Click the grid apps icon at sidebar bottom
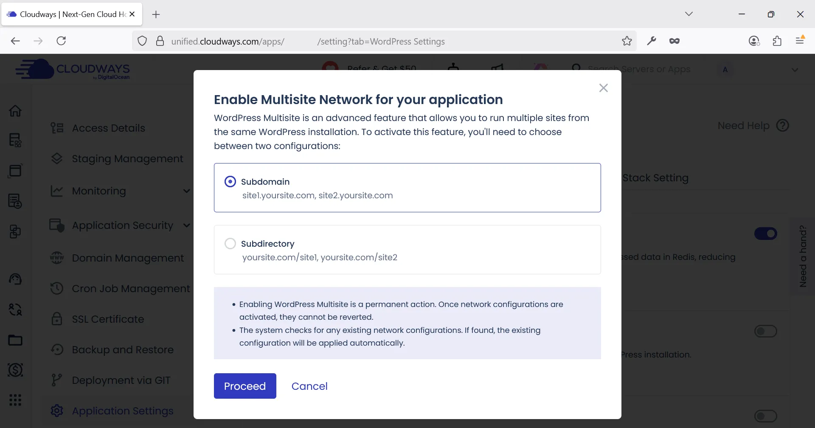Image resolution: width=815 pixels, height=428 pixels. (16, 400)
